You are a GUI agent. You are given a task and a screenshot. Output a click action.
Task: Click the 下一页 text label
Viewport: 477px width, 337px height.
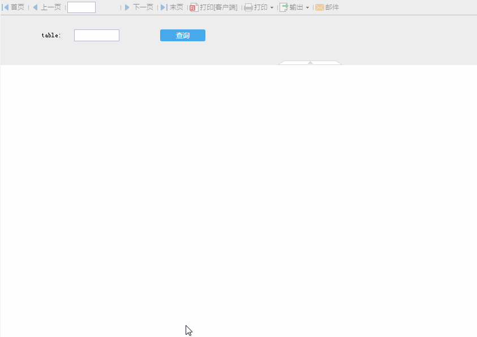143,7
